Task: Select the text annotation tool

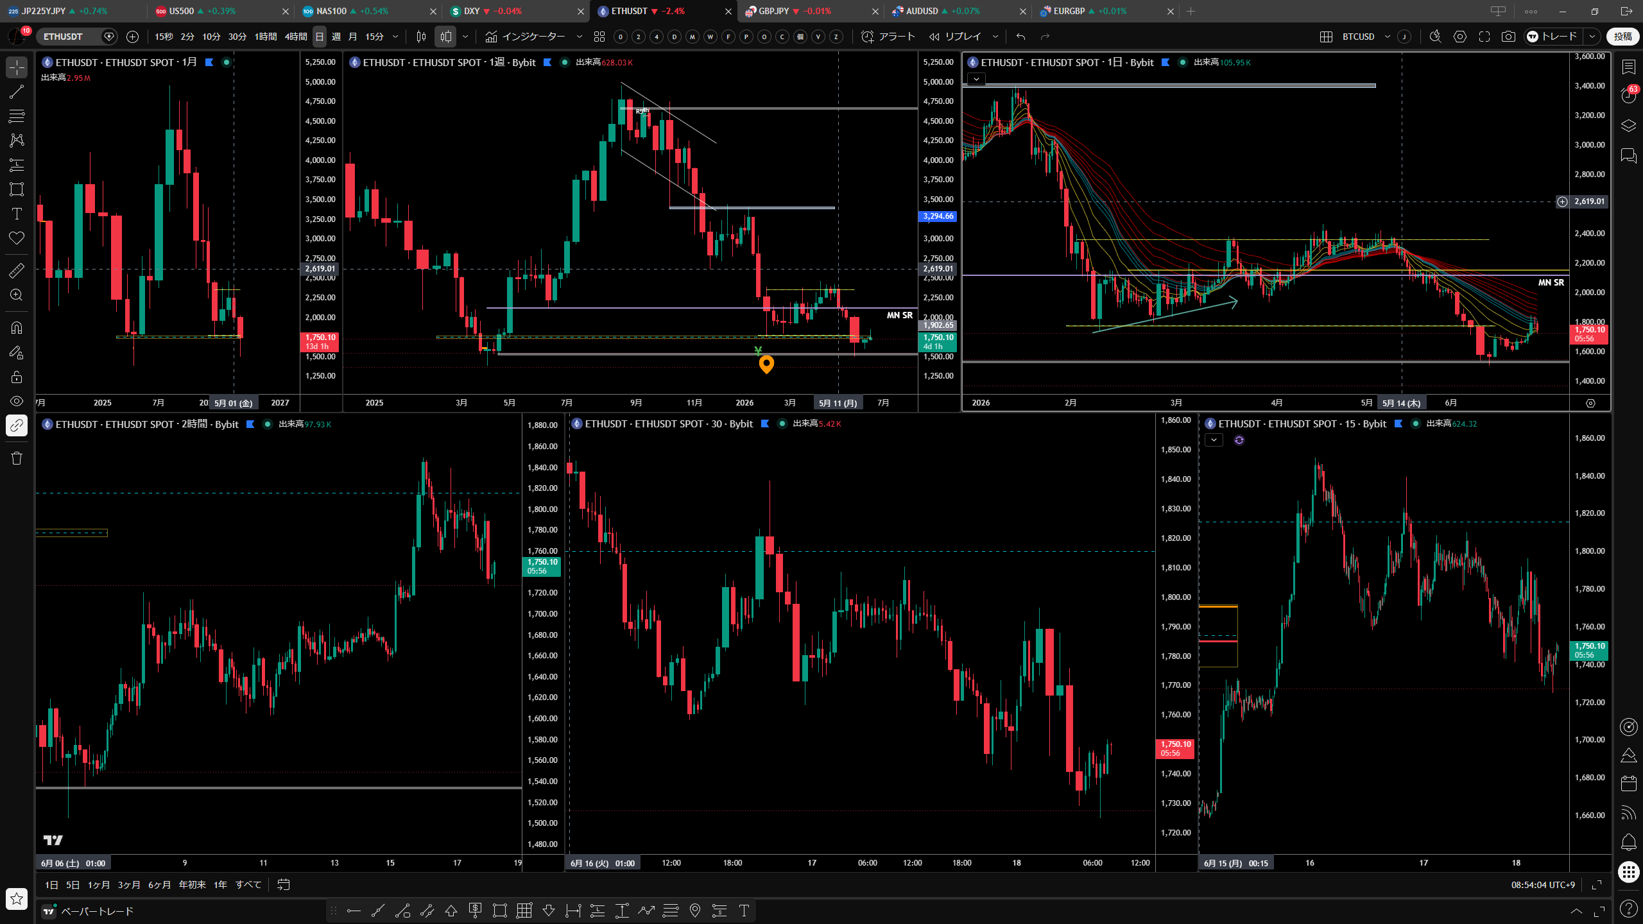Action: (17, 214)
